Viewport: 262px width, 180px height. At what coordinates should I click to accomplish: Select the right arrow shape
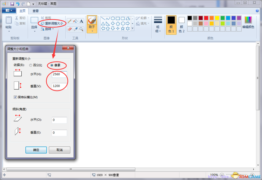pos(128,23)
